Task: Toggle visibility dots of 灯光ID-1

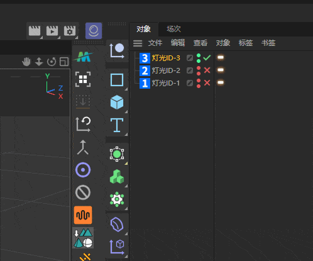Action: coord(199,83)
